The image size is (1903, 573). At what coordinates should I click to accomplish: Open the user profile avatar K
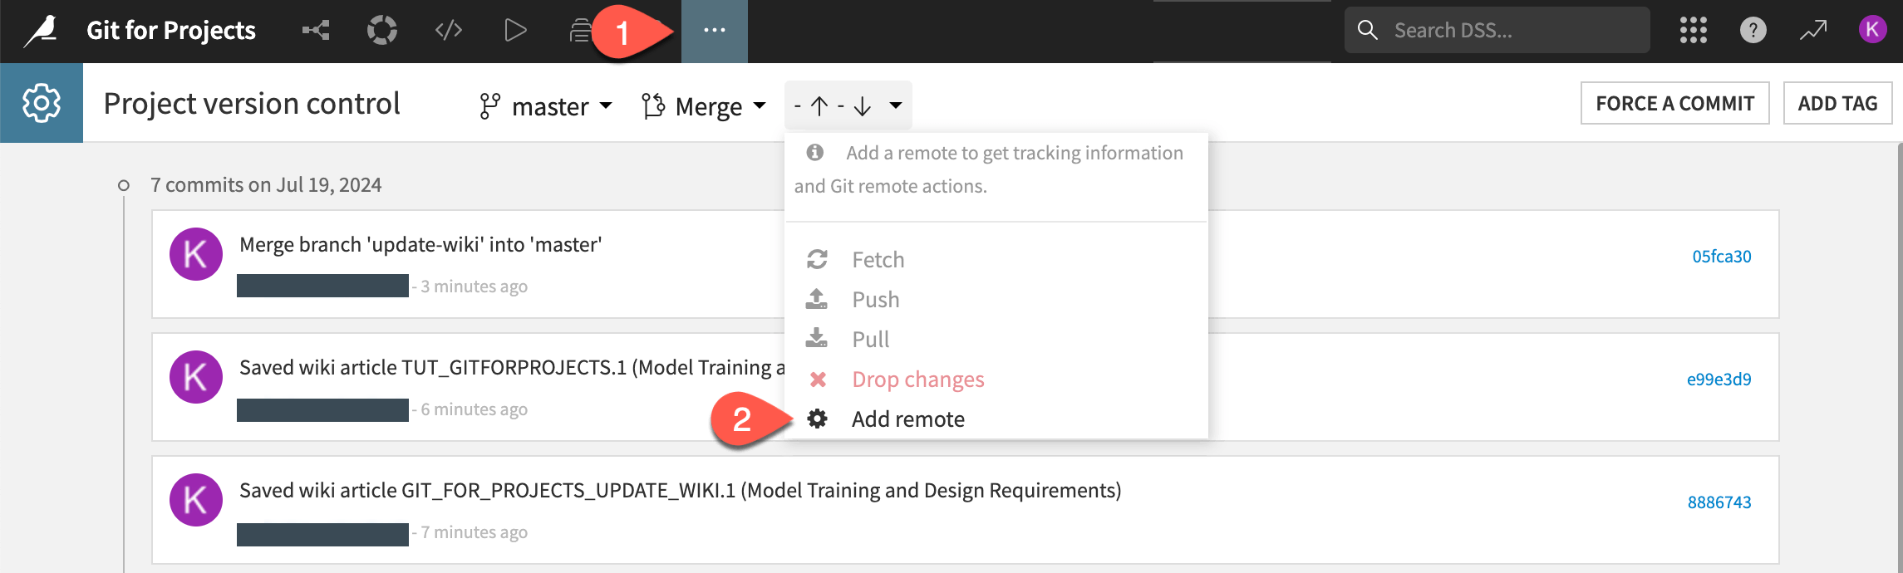(x=1873, y=30)
